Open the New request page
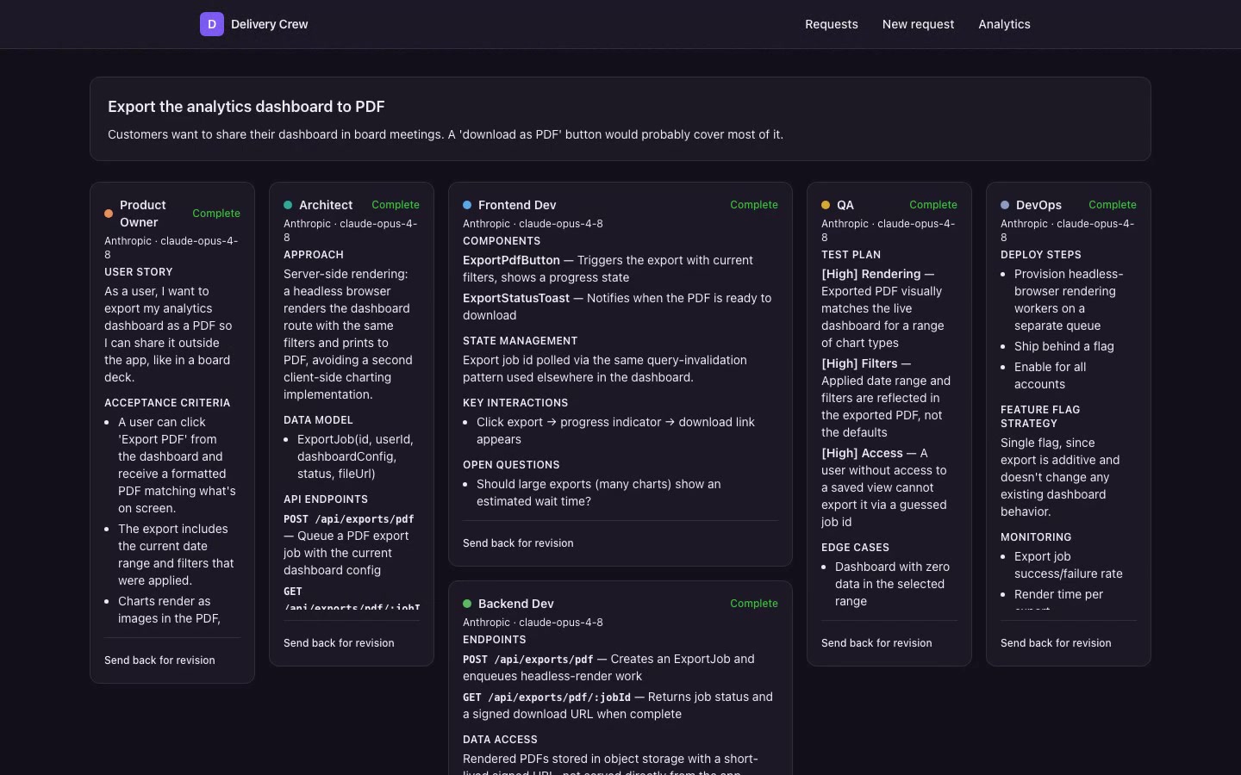1241x775 pixels. pyautogui.click(x=918, y=24)
